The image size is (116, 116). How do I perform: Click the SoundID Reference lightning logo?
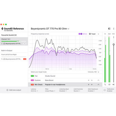(2, 29)
